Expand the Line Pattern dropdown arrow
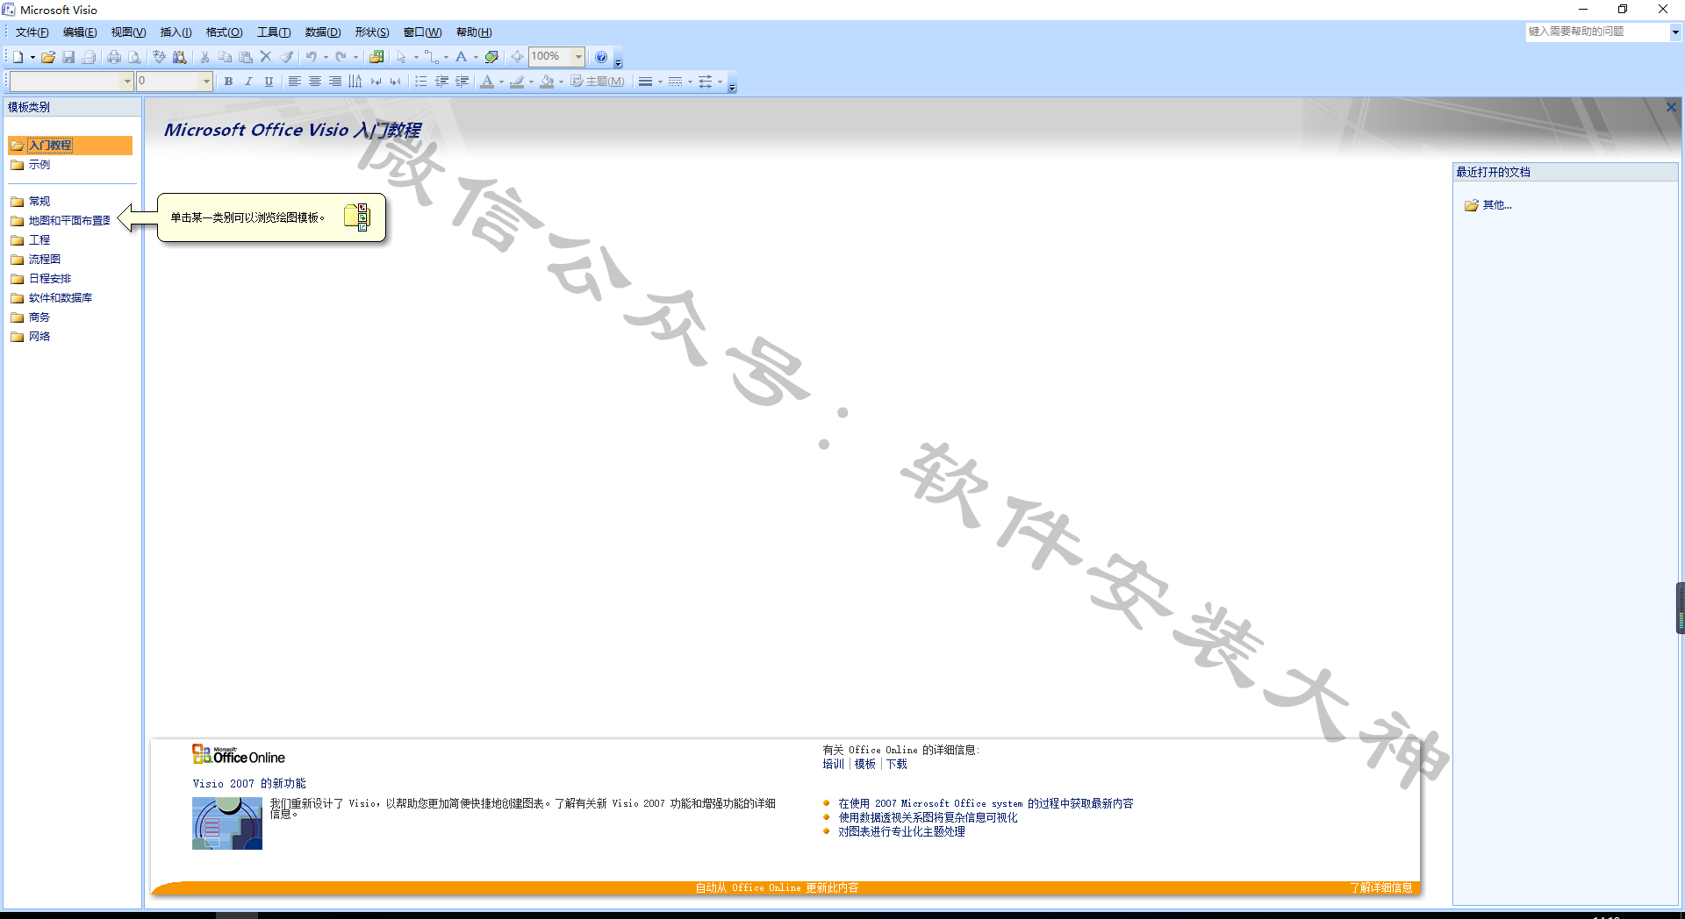 [x=690, y=82]
